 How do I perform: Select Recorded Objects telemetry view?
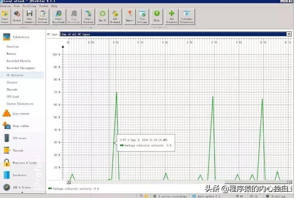coord(18,61)
